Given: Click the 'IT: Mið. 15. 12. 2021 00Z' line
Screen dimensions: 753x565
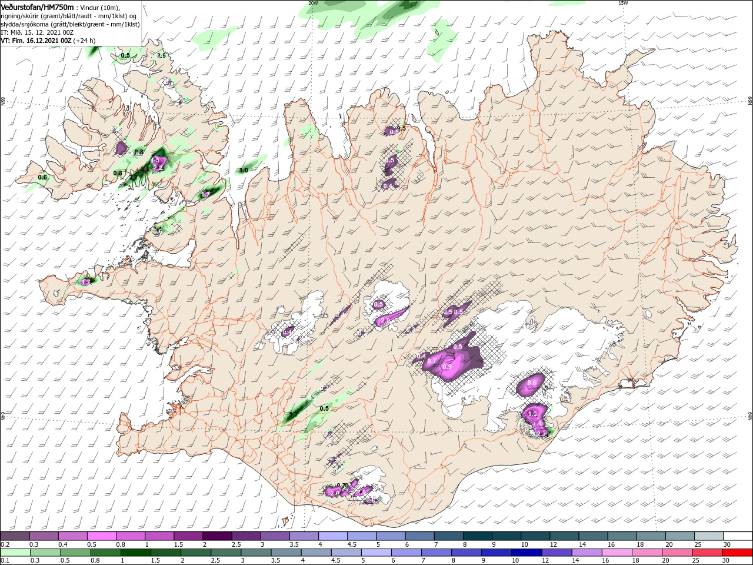Looking at the screenshot, I should click(x=36, y=32).
